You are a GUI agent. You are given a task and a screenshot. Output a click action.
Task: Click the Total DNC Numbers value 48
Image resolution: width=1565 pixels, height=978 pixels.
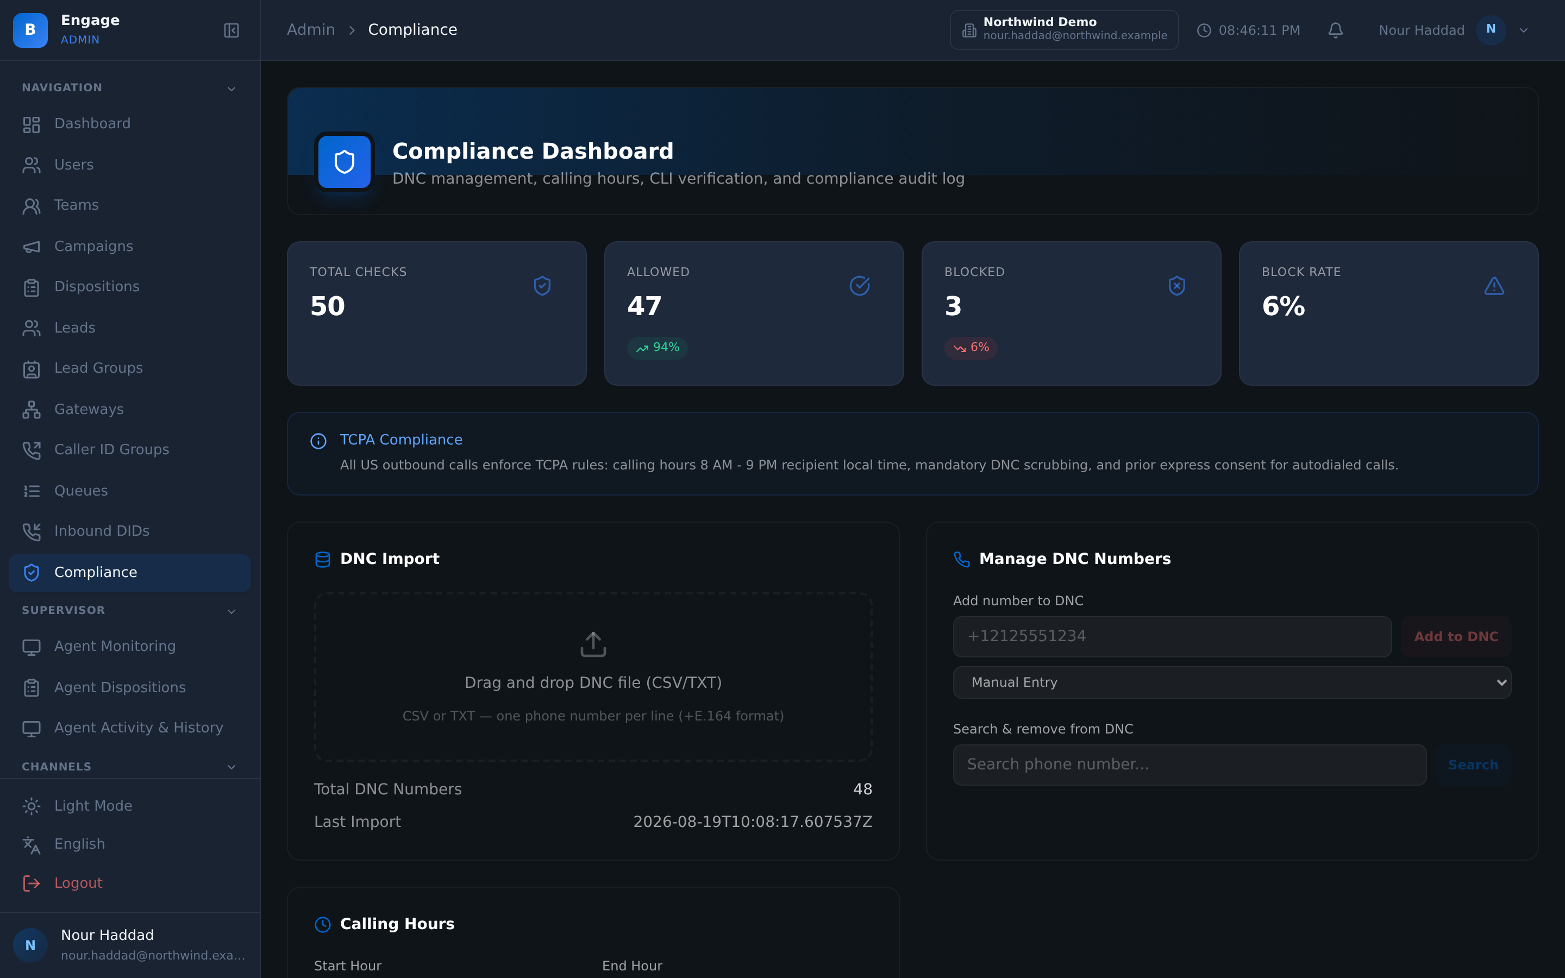point(863,790)
